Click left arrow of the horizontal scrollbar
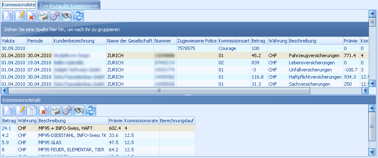378x158 pixels. (x=4, y=90)
